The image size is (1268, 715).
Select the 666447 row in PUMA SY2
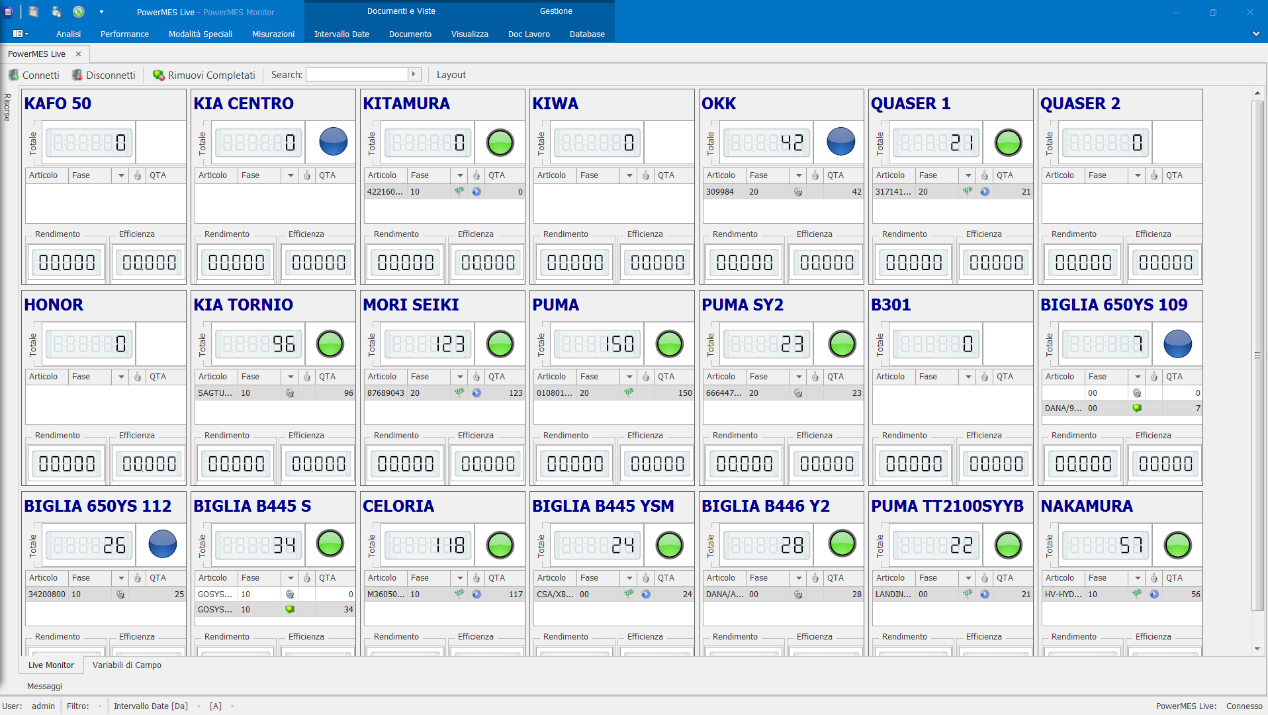[x=783, y=393]
